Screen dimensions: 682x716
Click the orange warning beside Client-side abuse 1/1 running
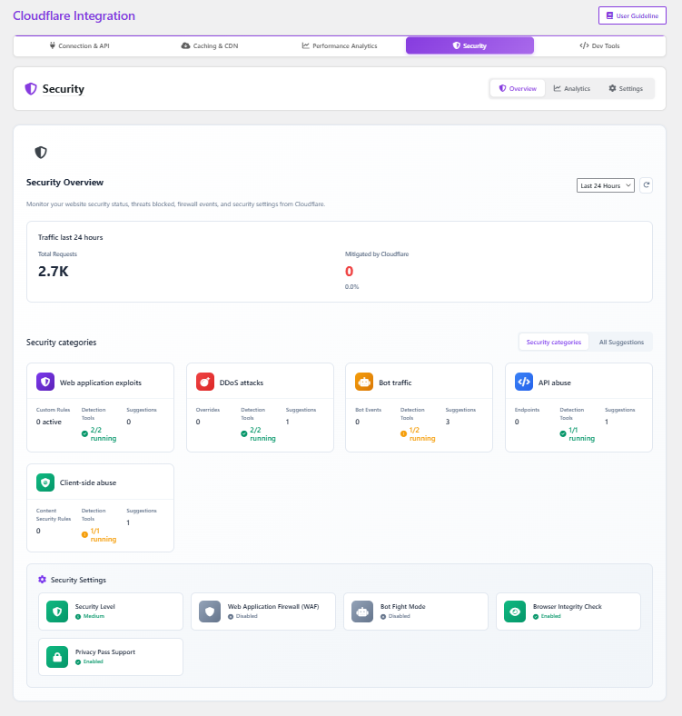[84, 534]
